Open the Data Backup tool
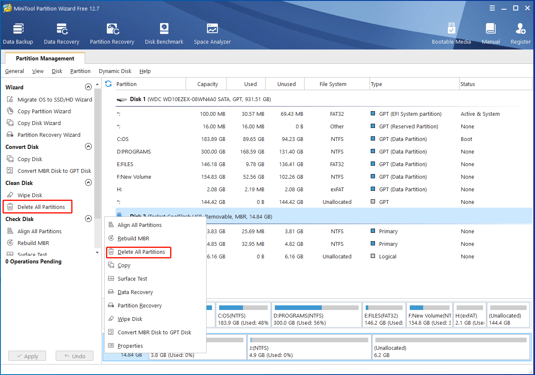The width and height of the screenshot is (535, 375). [18, 34]
